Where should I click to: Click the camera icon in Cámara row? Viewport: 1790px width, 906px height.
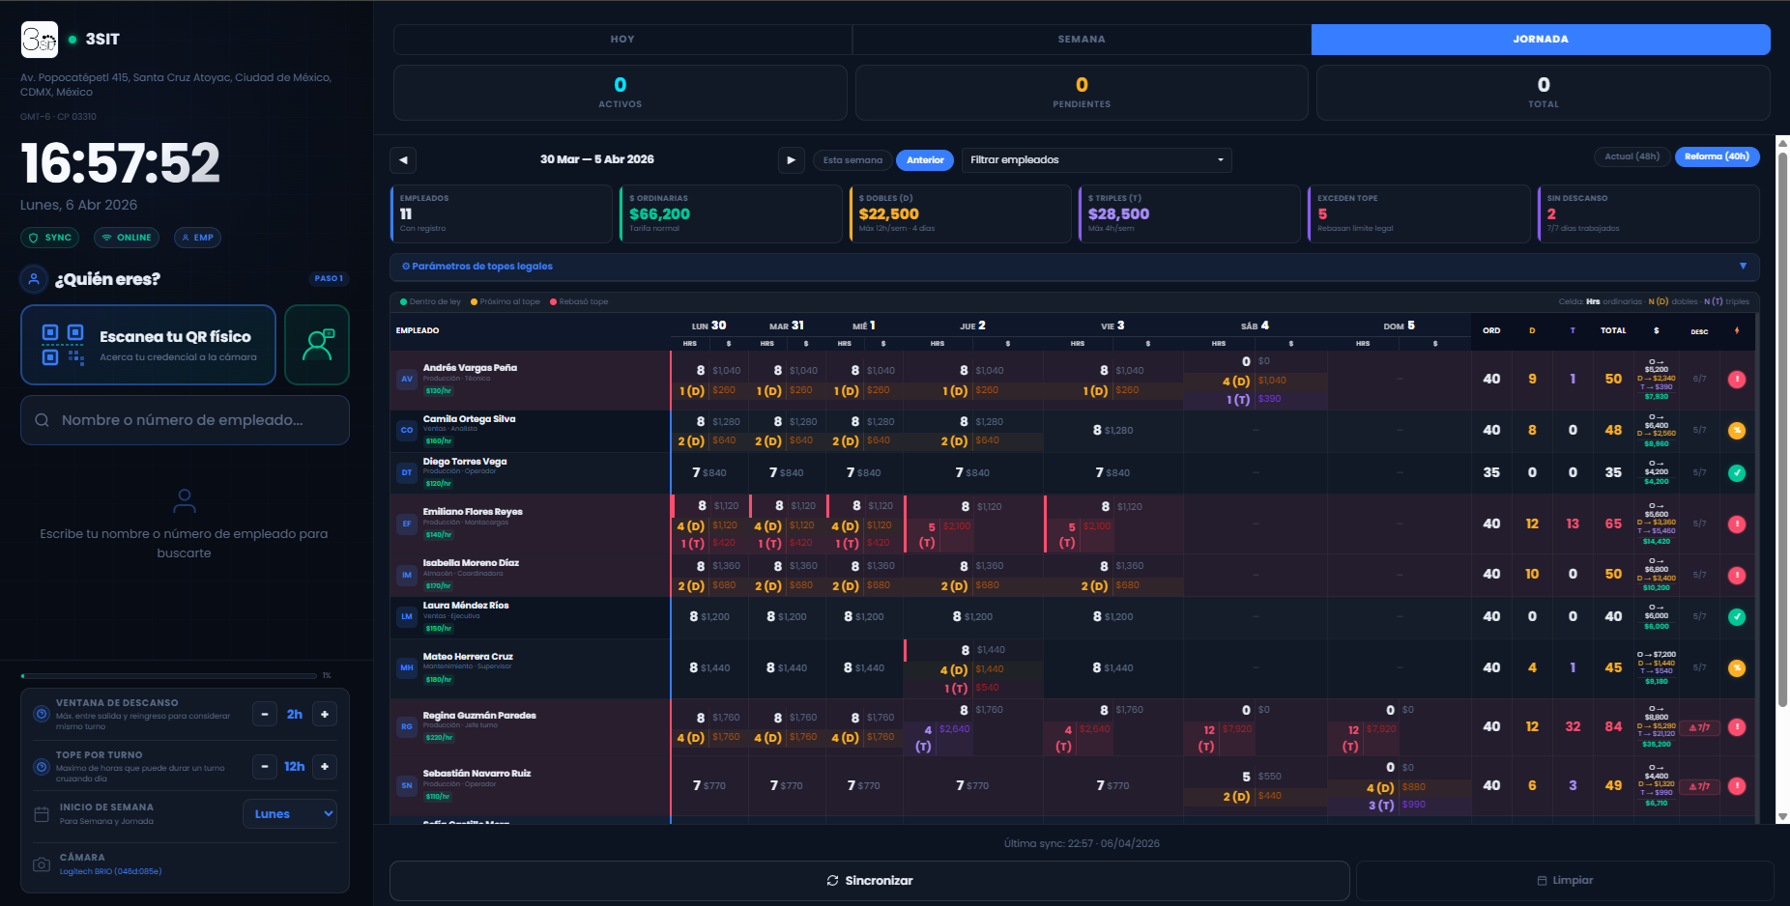pyautogui.click(x=42, y=864)
